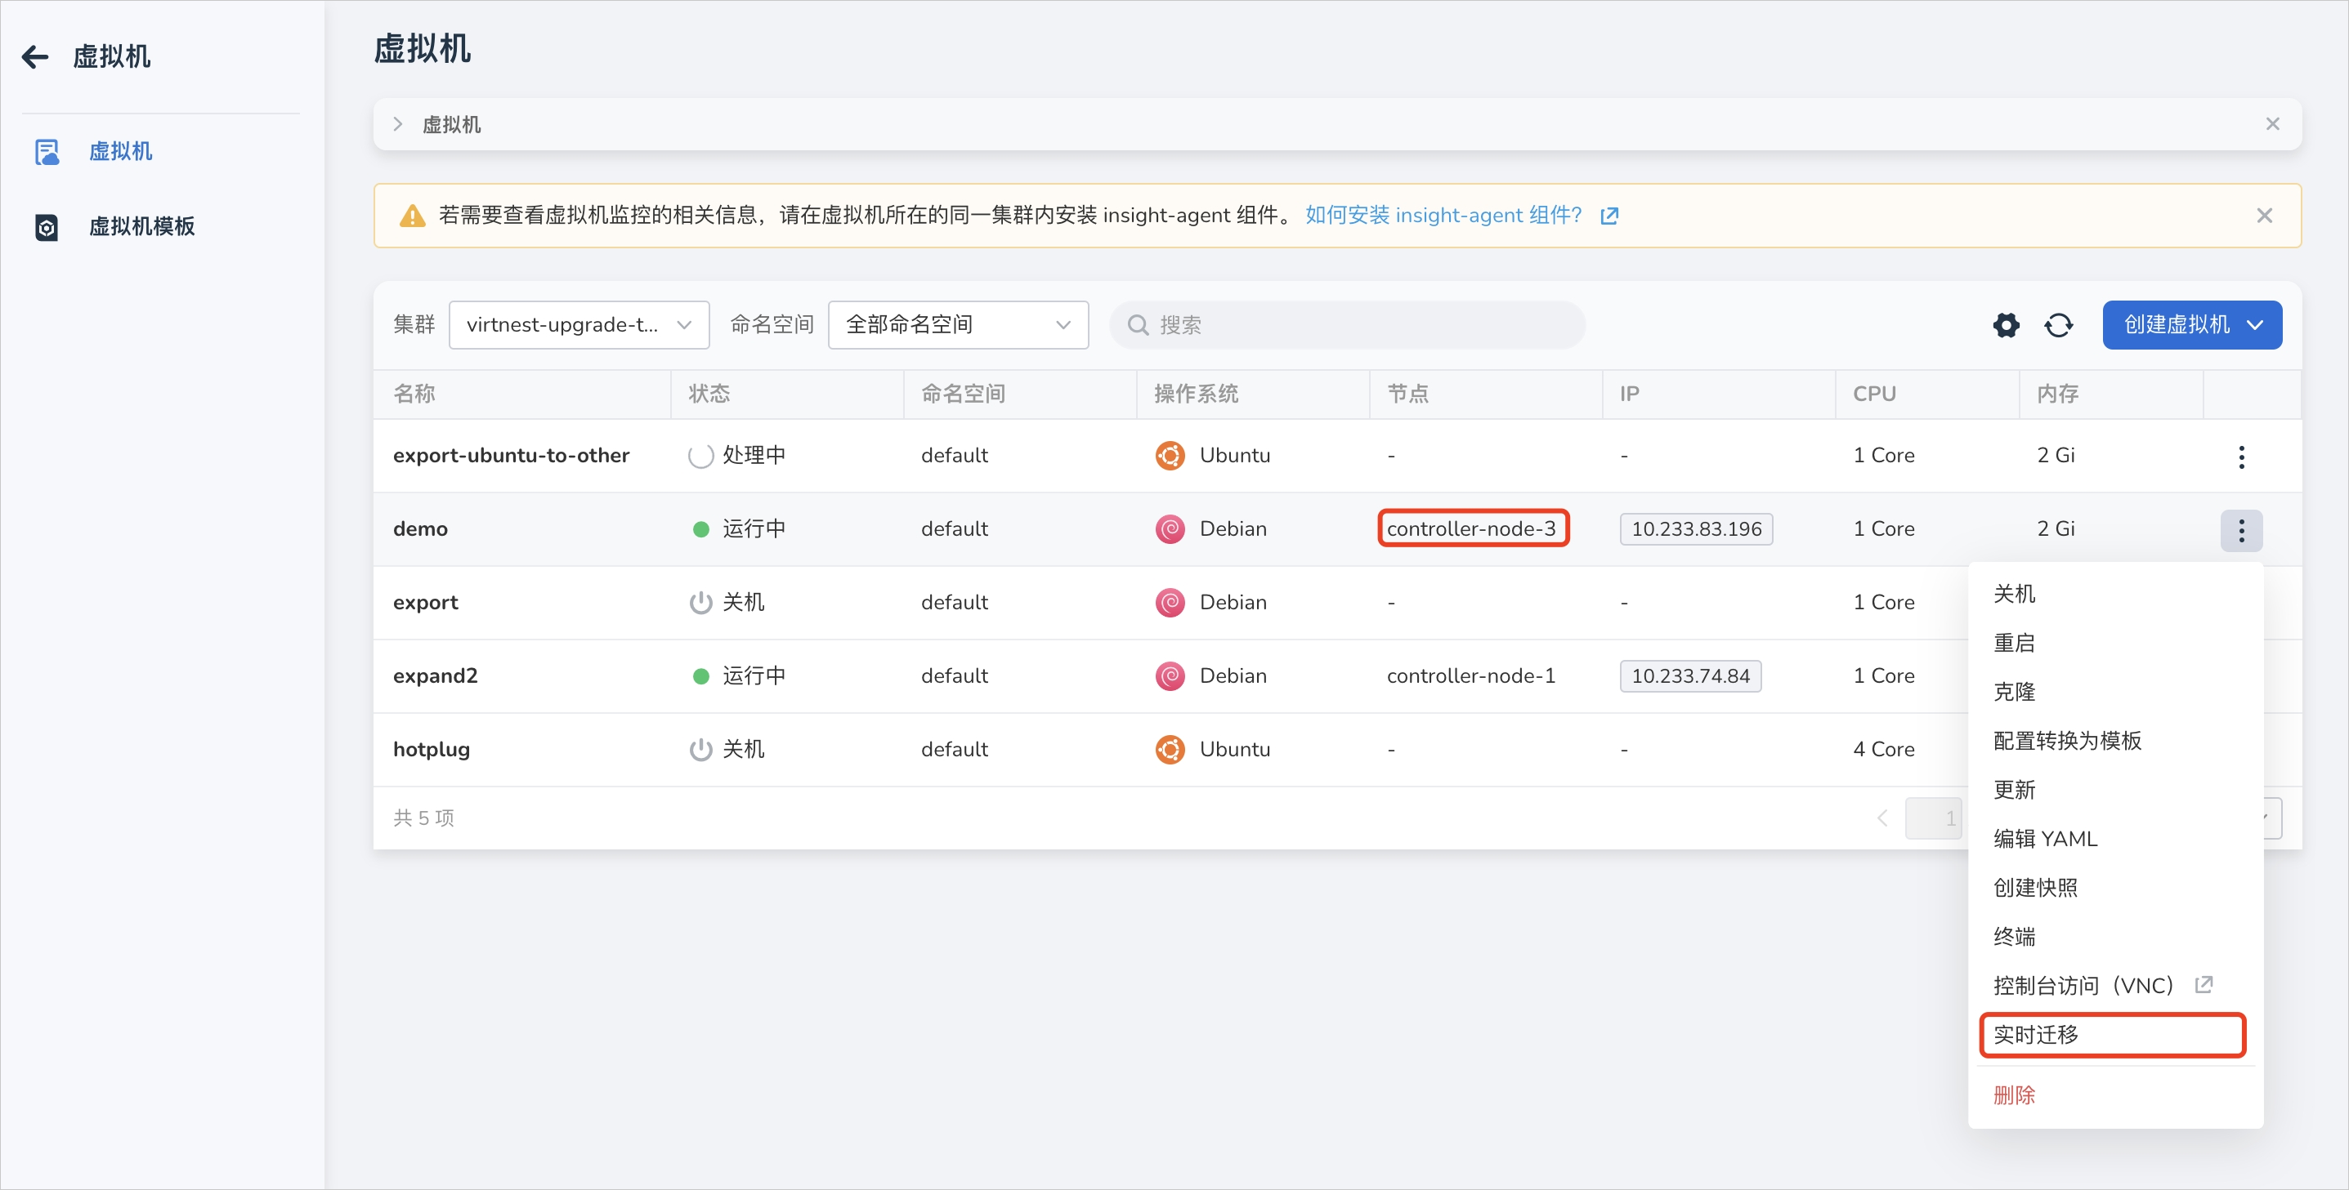Go back using the left arrow icon
The height and width of the screenshot is (1190, 2349).
coord(34,57)
